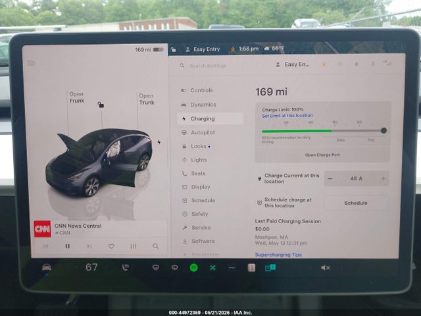Image resolution: width=421 pixels, height=316 pixels.
Task: Tap the Bluetooth icon in settings header
Action: pos(373,64)
